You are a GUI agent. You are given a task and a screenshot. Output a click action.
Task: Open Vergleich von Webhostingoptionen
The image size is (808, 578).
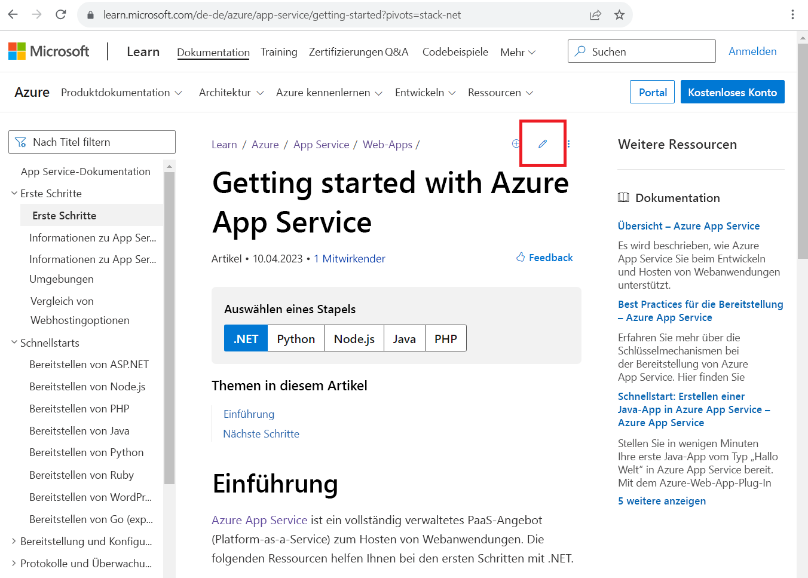[80, 311]
